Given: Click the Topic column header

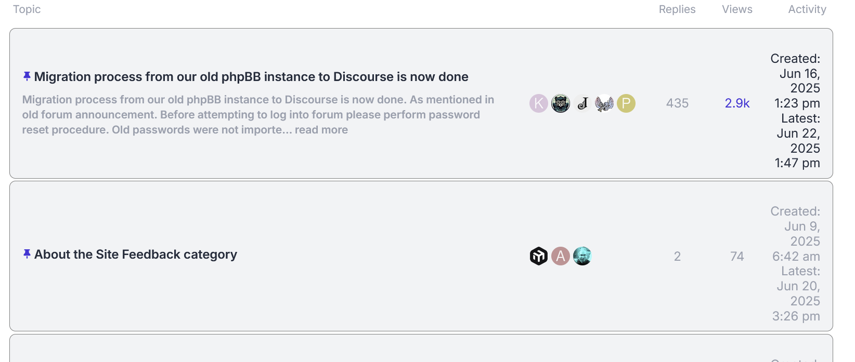Looking at the screenshot, I should pos(27,9).
